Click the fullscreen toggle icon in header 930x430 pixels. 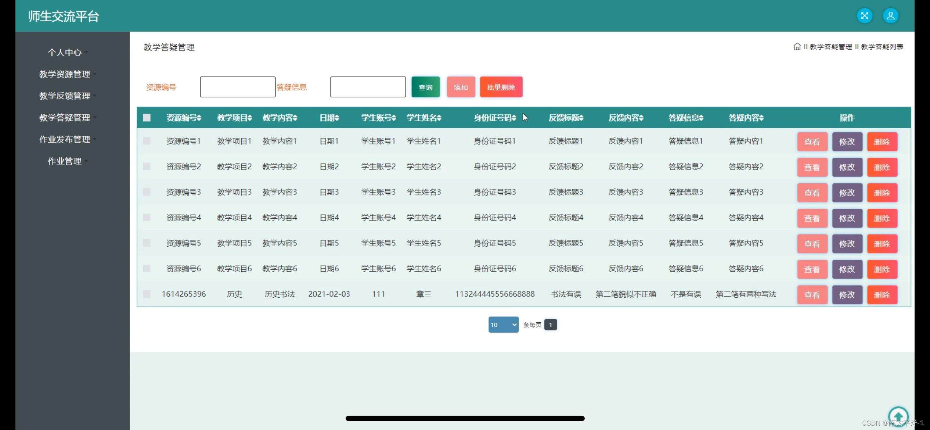point(864,16)
